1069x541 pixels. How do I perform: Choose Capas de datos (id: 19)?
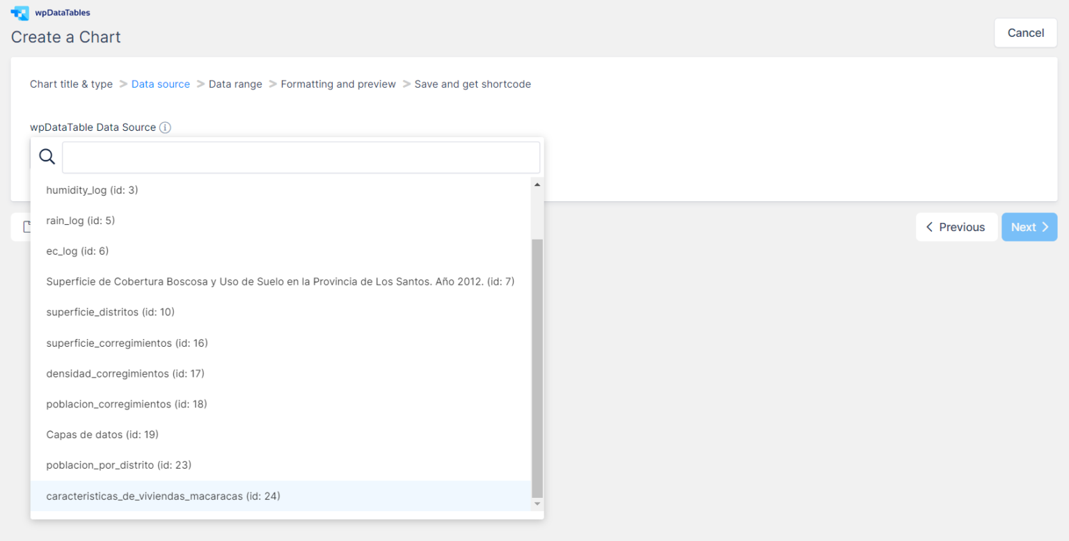[x=102, y=434]
